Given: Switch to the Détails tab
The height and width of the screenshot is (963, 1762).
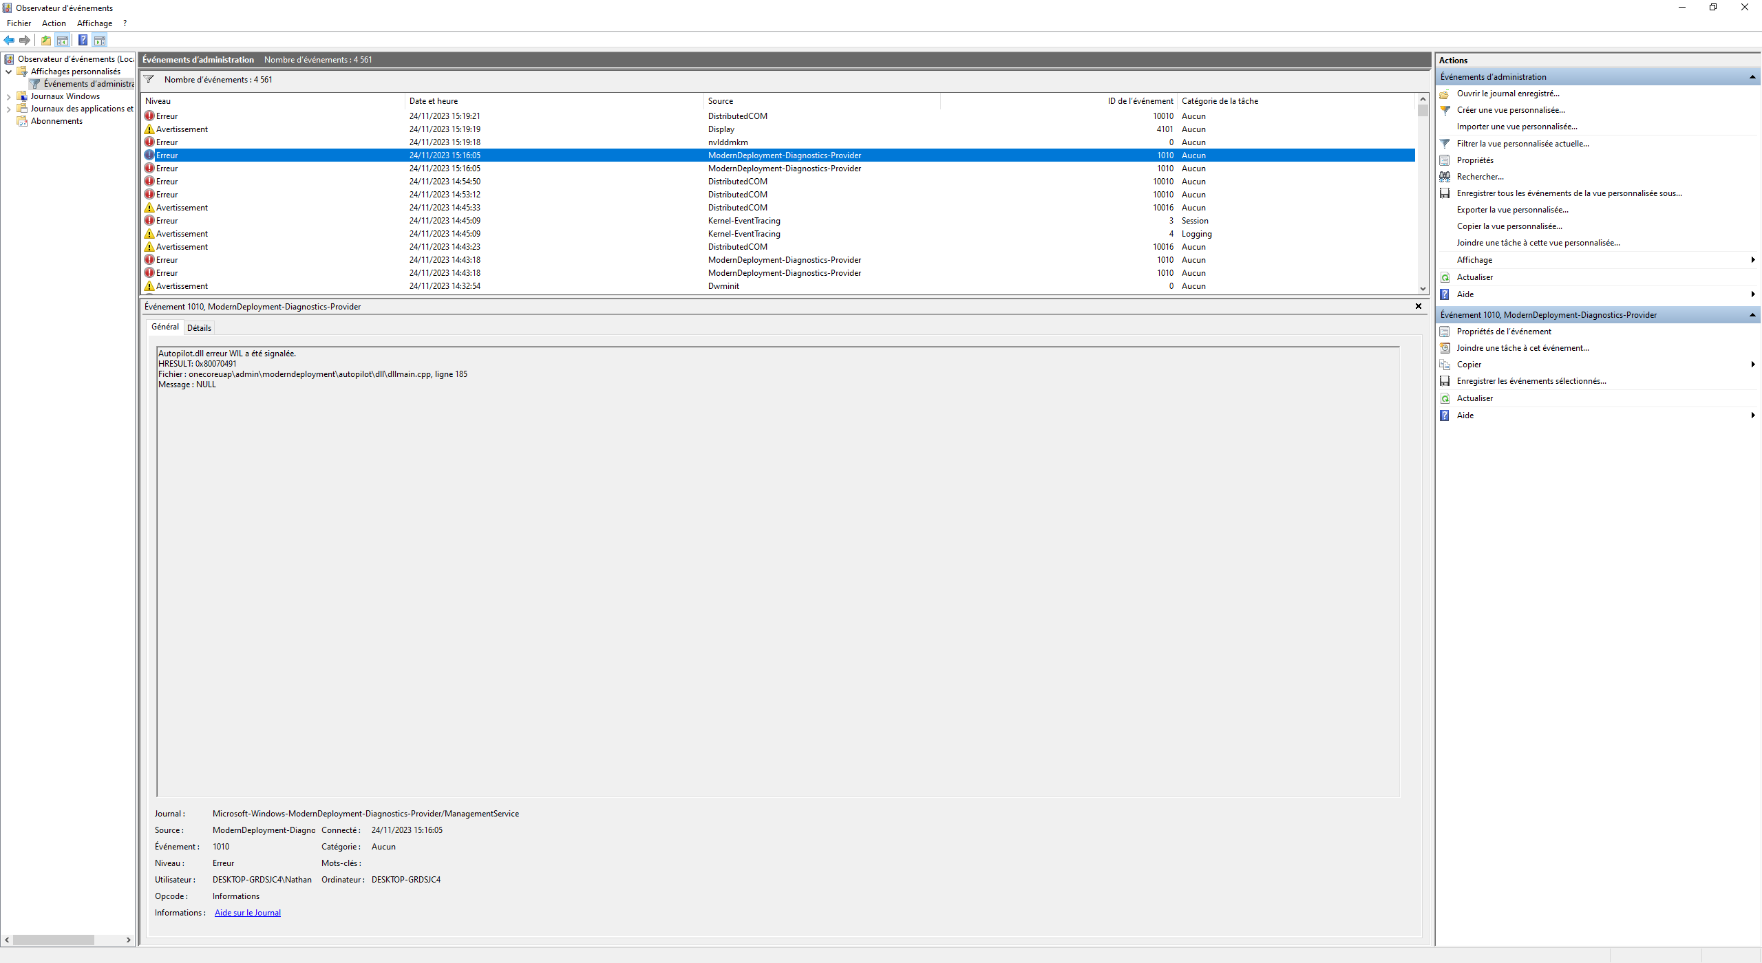Looking at the screenshot, I should [199, 328].
